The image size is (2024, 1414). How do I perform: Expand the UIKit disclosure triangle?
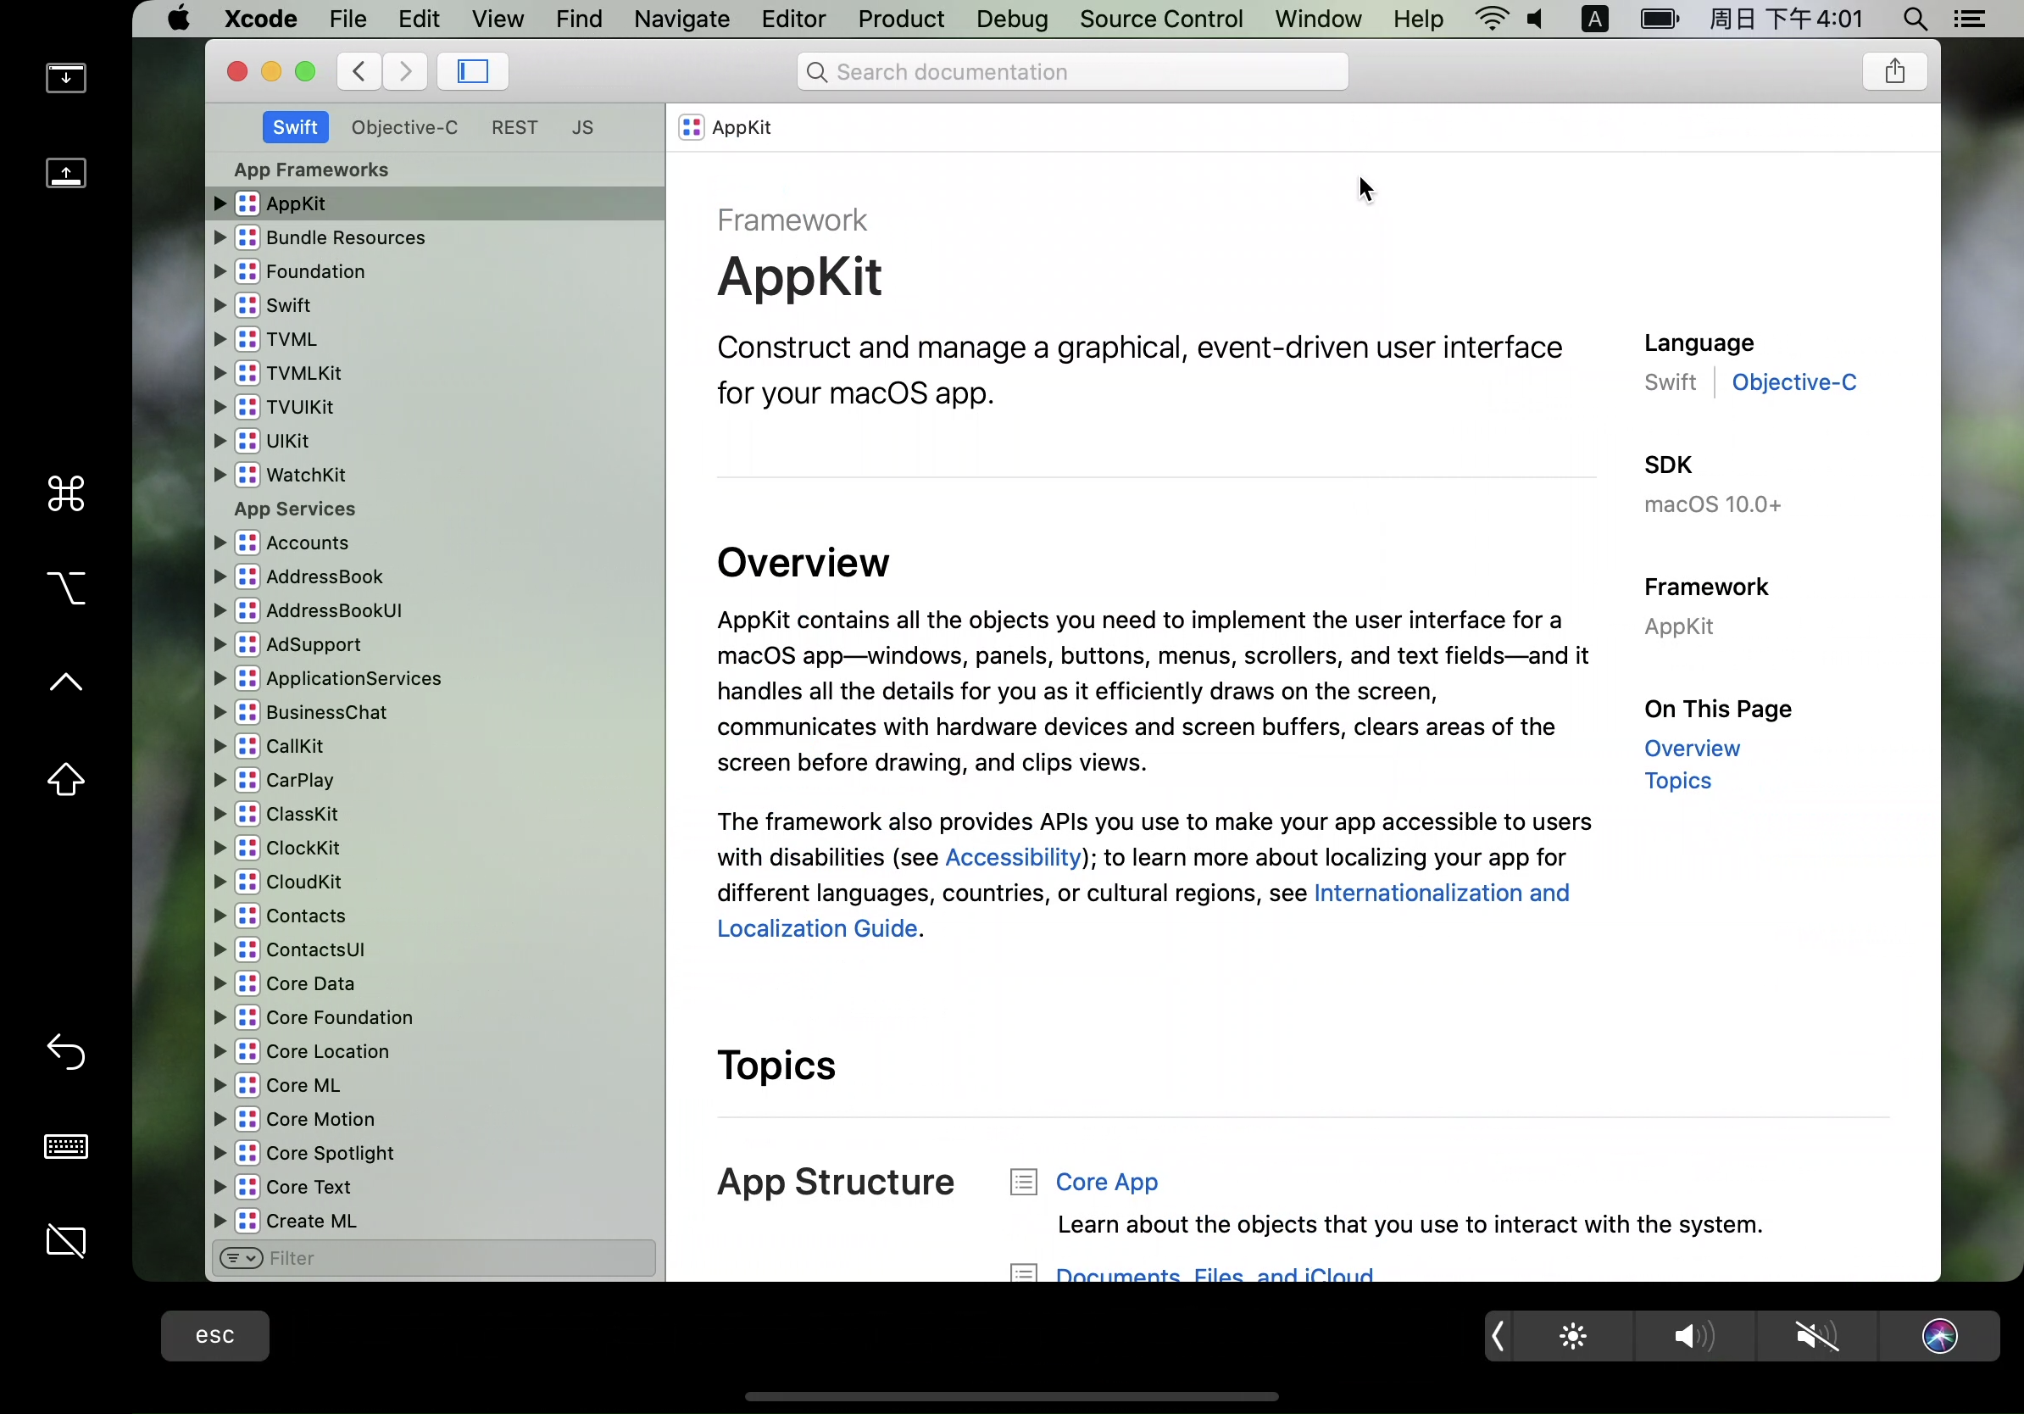tap(220, 441)
